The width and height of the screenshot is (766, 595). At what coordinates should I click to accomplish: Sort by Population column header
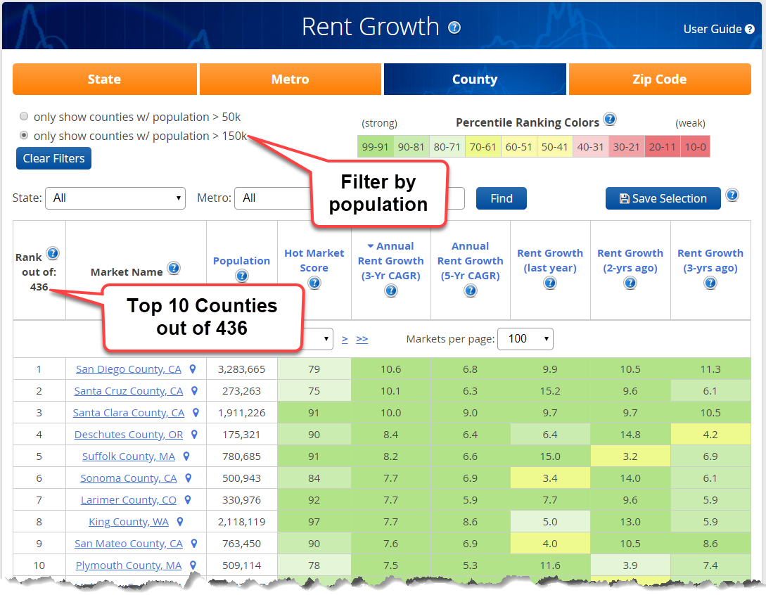241,261
